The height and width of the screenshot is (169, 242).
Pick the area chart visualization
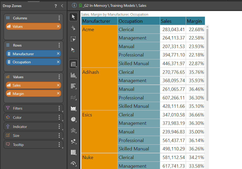(x=73, y=108)
